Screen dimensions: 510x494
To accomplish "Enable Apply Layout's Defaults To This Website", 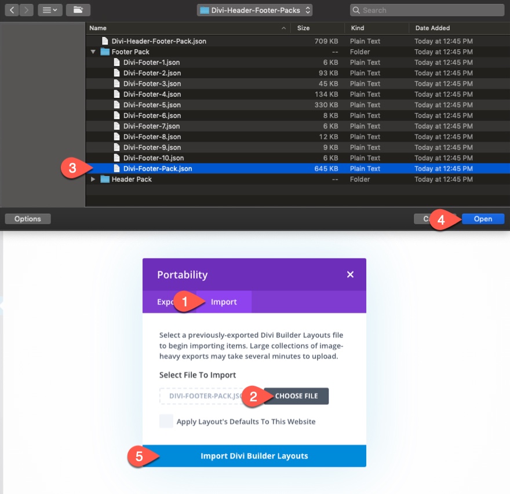I will pos(166,422).
